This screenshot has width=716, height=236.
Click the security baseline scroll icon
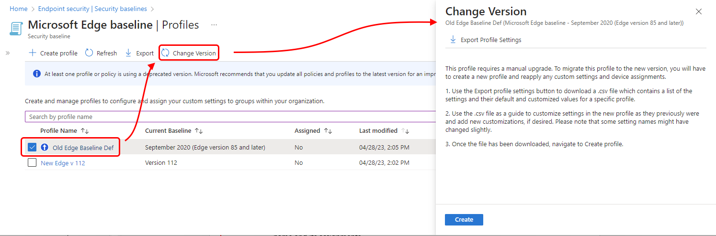tap(16, 28)
